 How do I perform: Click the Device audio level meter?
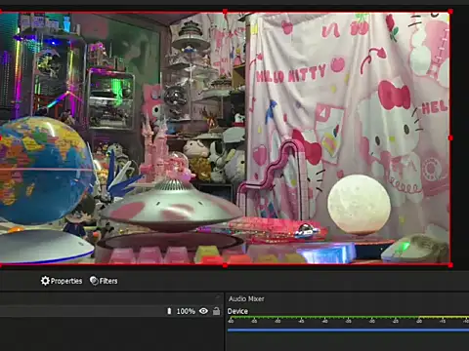pos(348,318)
